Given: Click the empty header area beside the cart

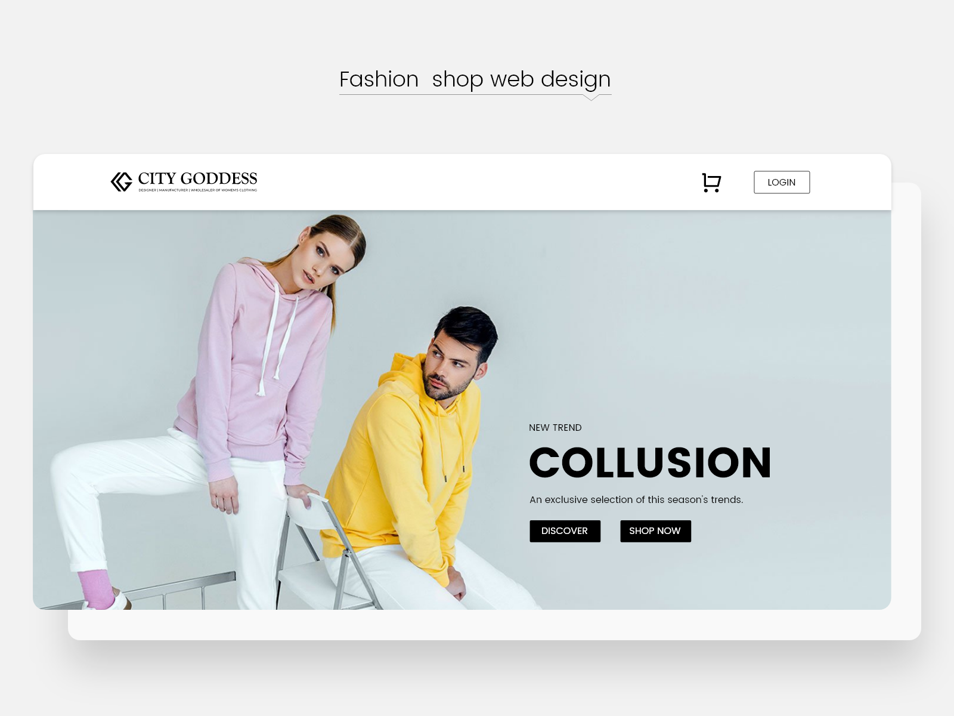Looking at the screenshot, I should point(477,182).
